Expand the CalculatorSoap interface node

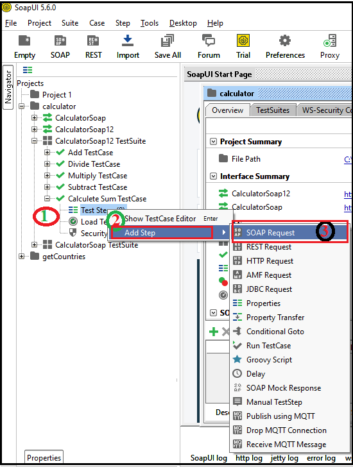(x=35, y=118)
